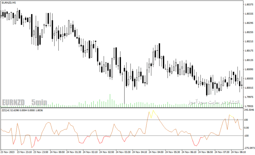The image size is (255, 155).
Task: Choose the 24 Nov 06:10 time label
Action: [189, 152]
